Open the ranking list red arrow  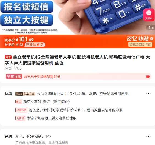pyautogui.click(x=148, y=76)
